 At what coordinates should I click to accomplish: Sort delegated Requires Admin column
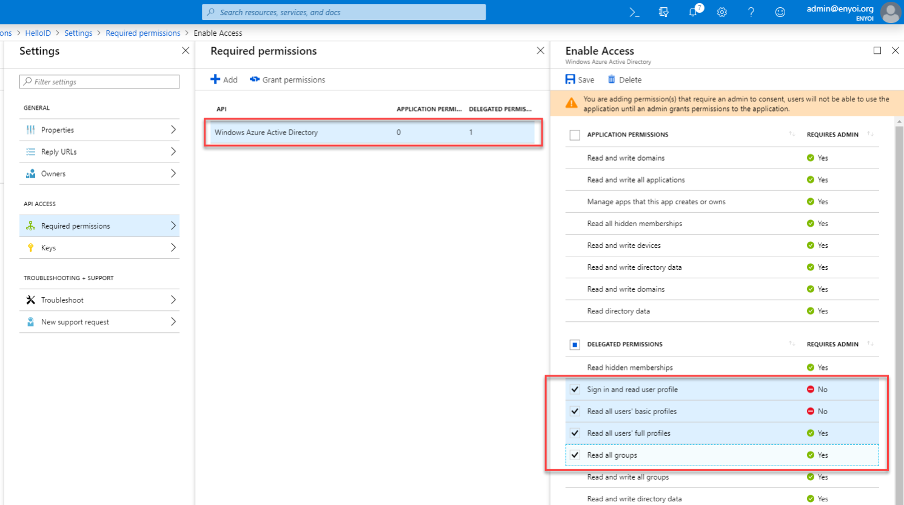(x=870, y=344)
